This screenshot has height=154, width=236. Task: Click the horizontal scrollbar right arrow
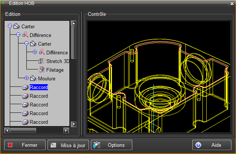point(66,130)
